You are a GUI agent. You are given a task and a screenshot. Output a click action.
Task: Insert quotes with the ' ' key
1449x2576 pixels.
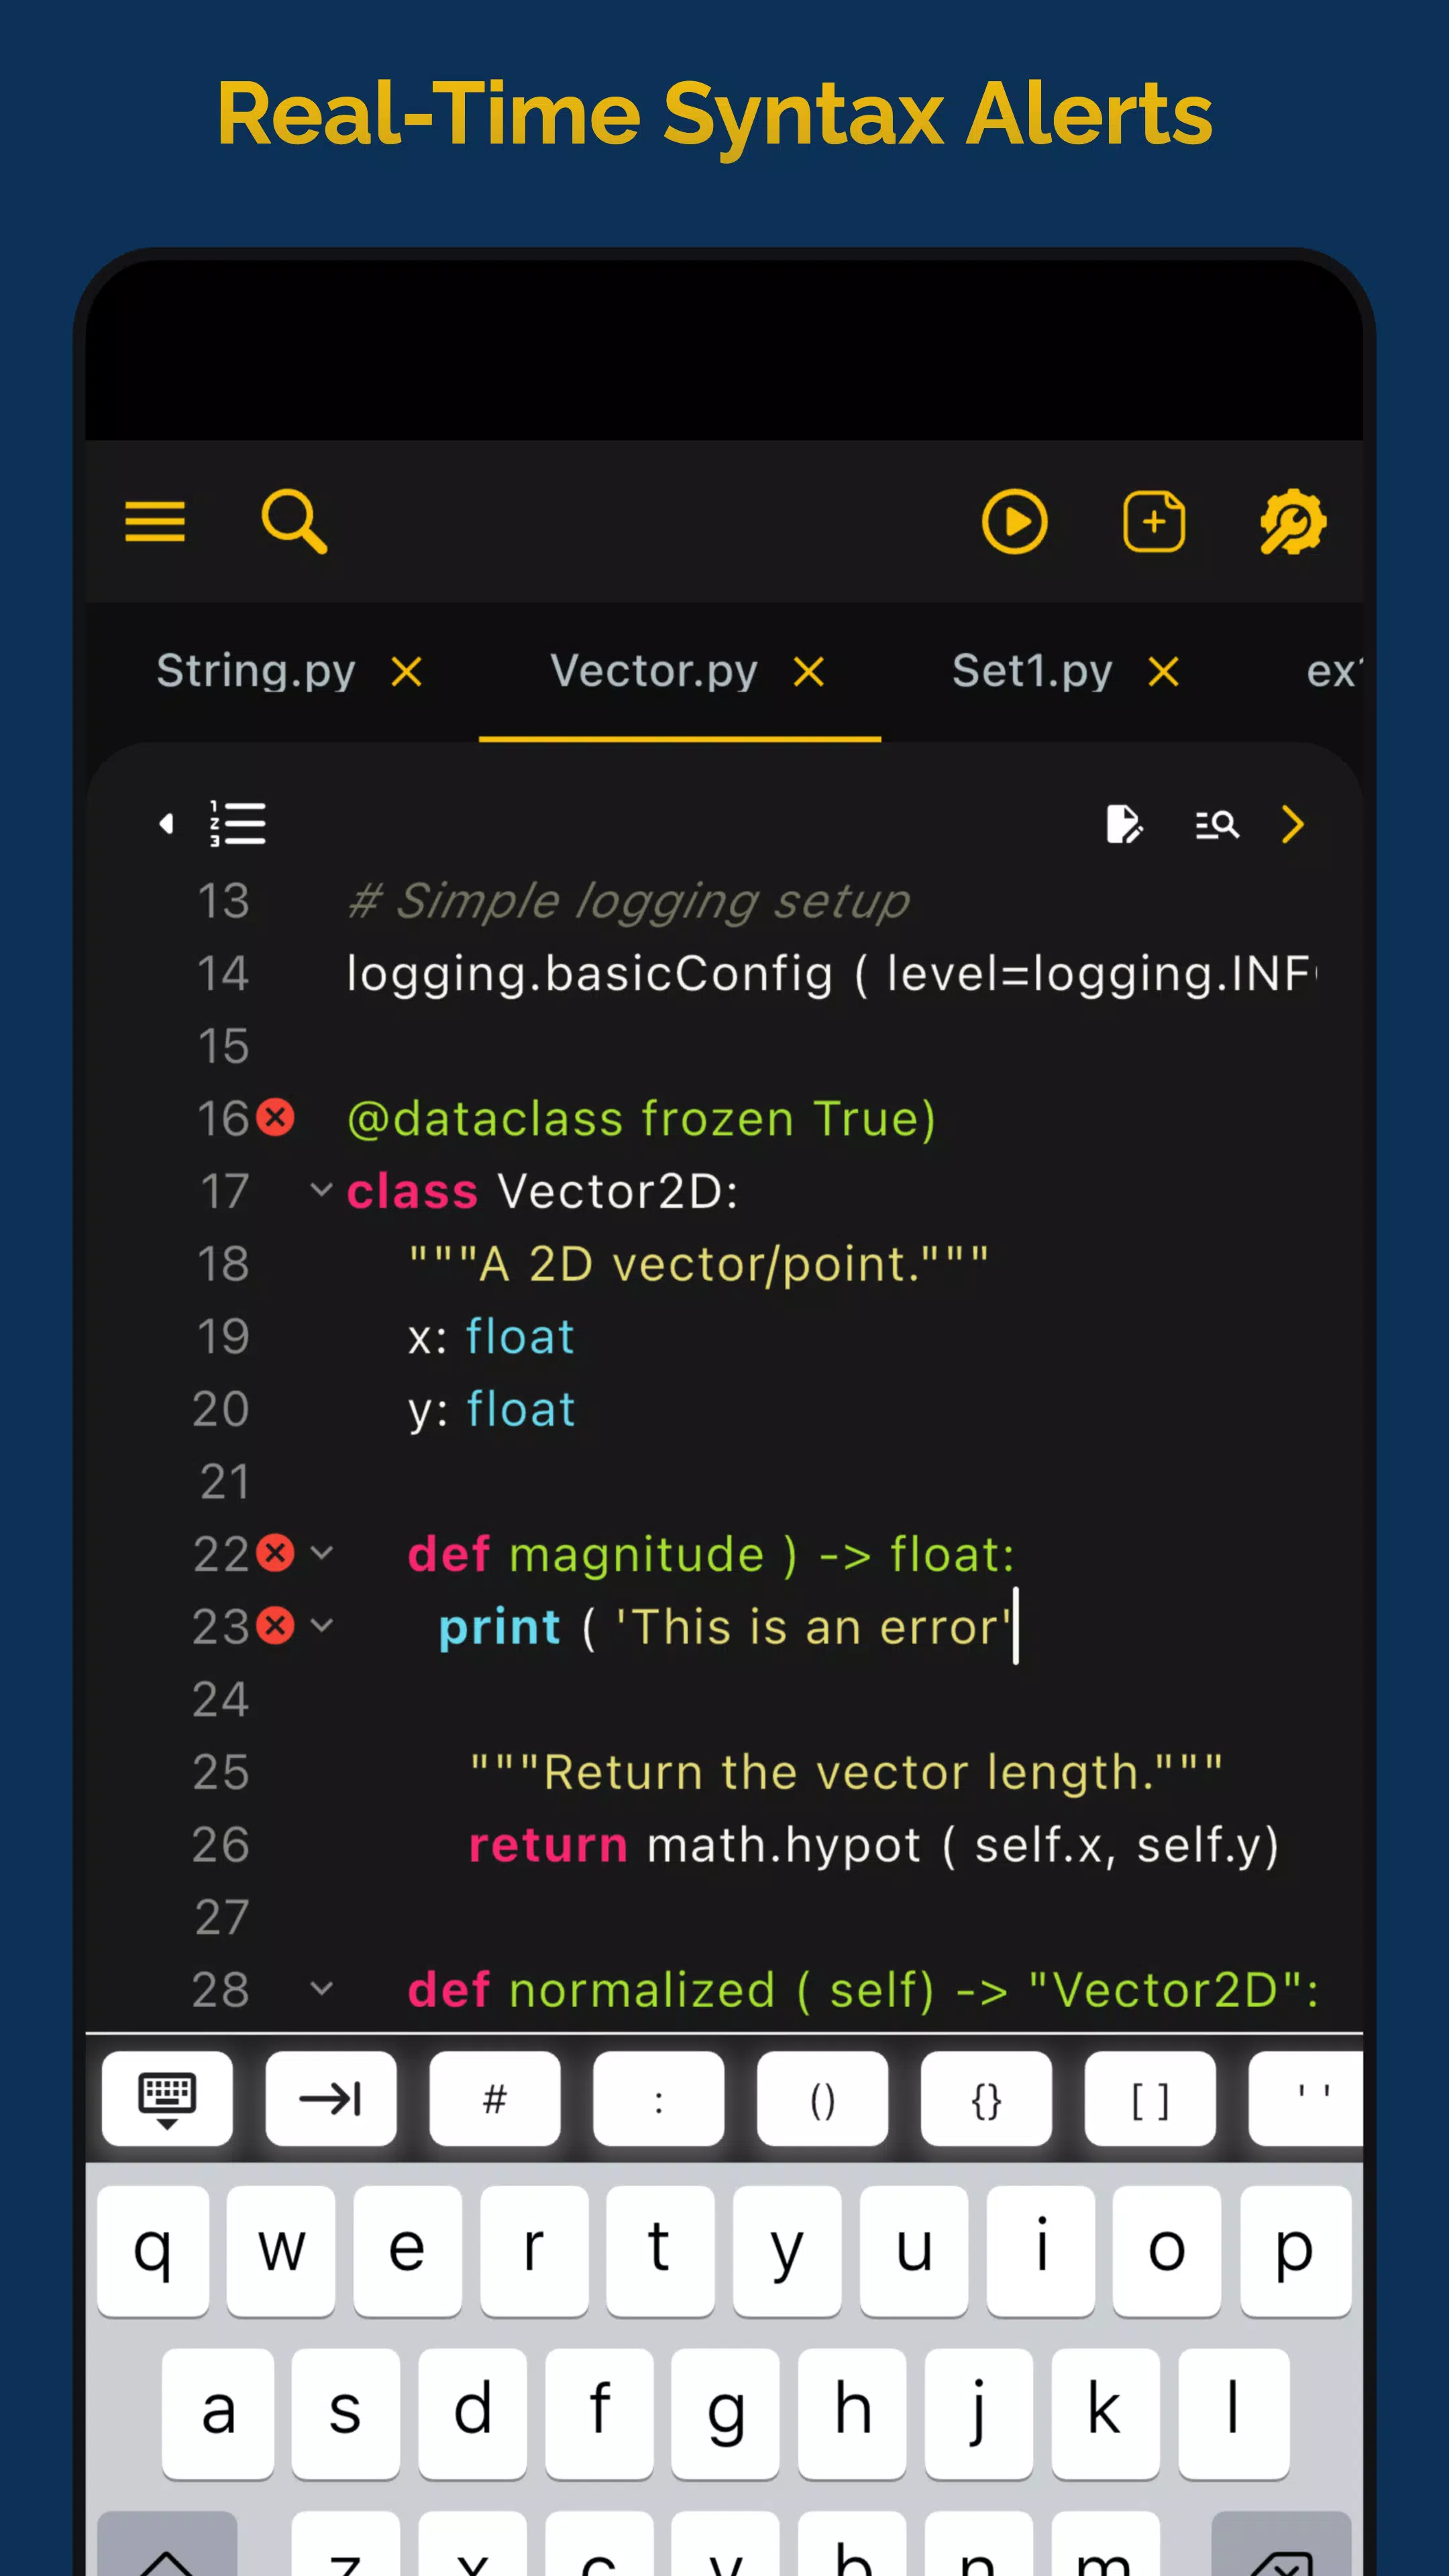point(1306,2099)
